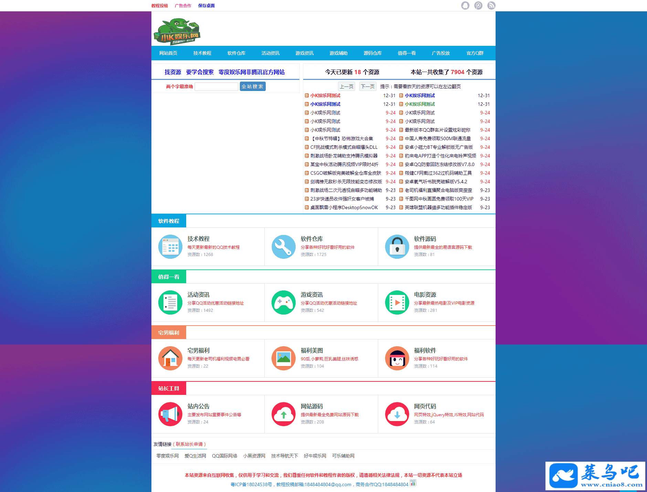
Task: Click icon beside 最新版本QQ群名片设置炫彩昵称
Action: click(x=401, y=130)
